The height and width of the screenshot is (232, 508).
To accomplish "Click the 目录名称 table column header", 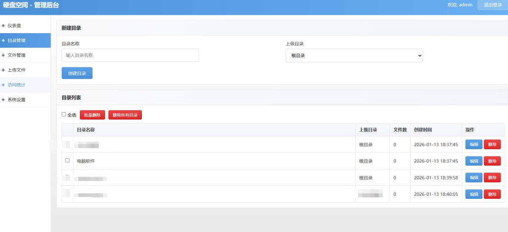I will (x=86, y=130).
